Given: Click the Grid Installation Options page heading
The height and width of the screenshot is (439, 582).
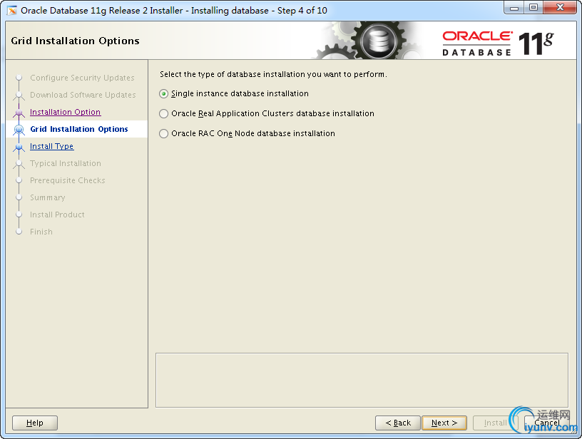Looking at the screenshot, I should (x=76, y=41).
